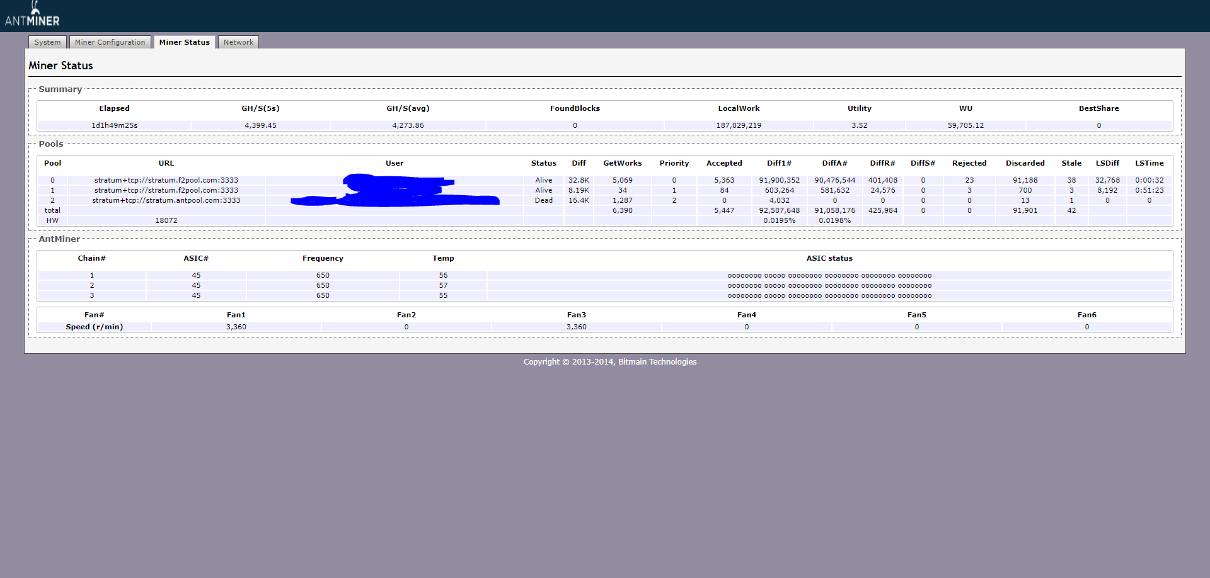Click the Fan1 speed value 3,360
1210x578 pixels.
pos(236,327)
